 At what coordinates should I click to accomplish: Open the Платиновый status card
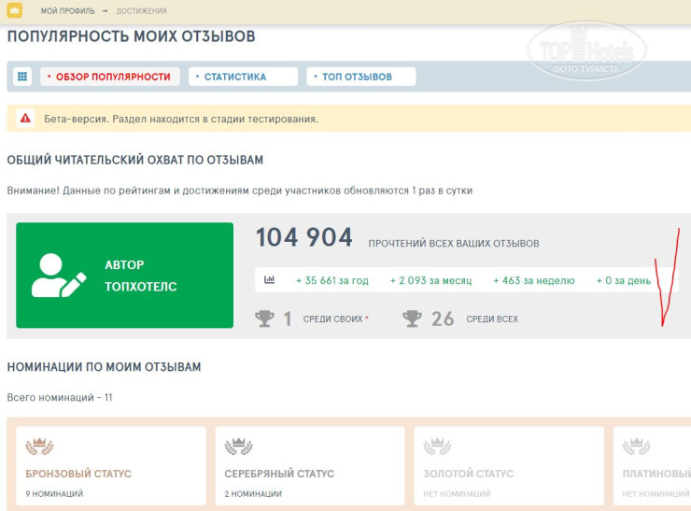tap(652, 465)
